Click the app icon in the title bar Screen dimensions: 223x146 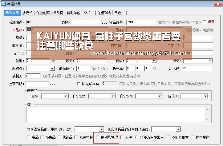tap(3, 4)
